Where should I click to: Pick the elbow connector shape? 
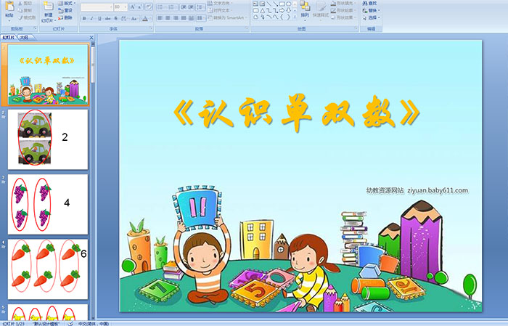[x=269, y=11]
